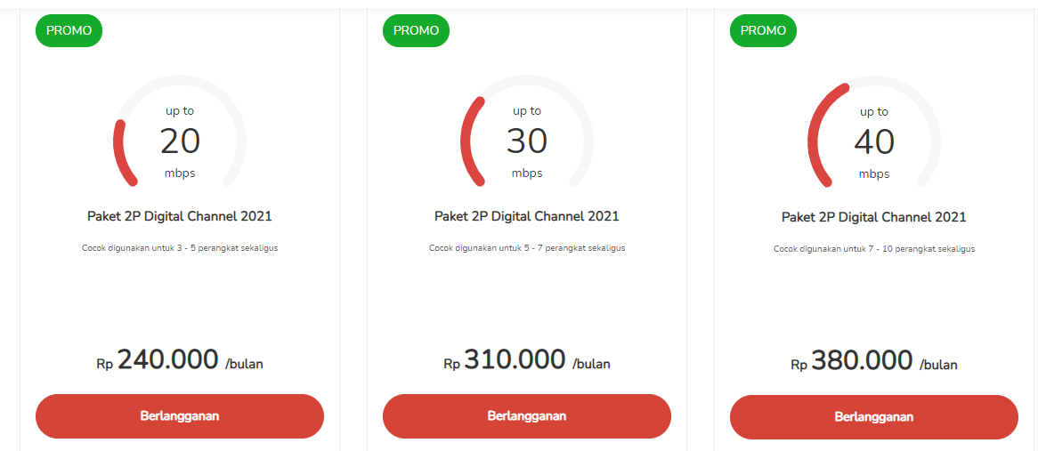Choose Berlangganan for the Rp 380.000 plan
Screen dimensions: 1038x451
874,417
